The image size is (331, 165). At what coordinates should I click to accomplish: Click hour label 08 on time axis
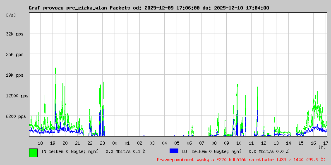pos(214,143)
